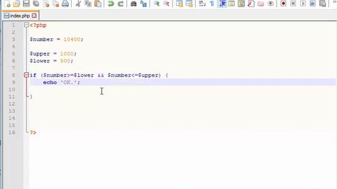Click line number 13 in margin

tap(12, 111)
